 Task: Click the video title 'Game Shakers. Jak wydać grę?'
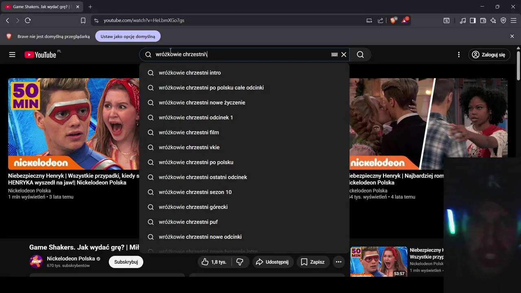point(84,247)
